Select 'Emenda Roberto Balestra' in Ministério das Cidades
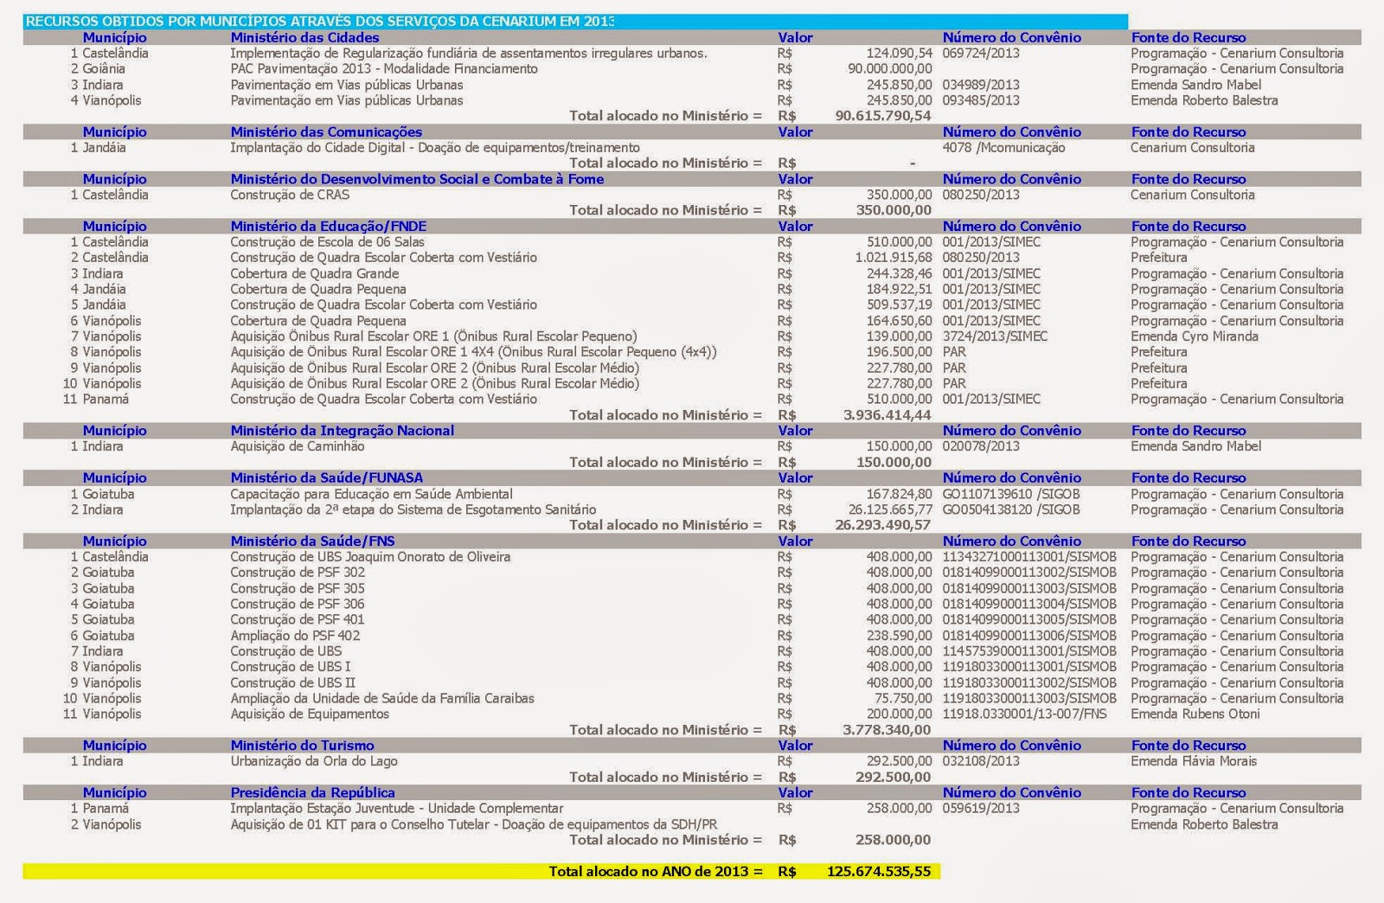 1204,100
